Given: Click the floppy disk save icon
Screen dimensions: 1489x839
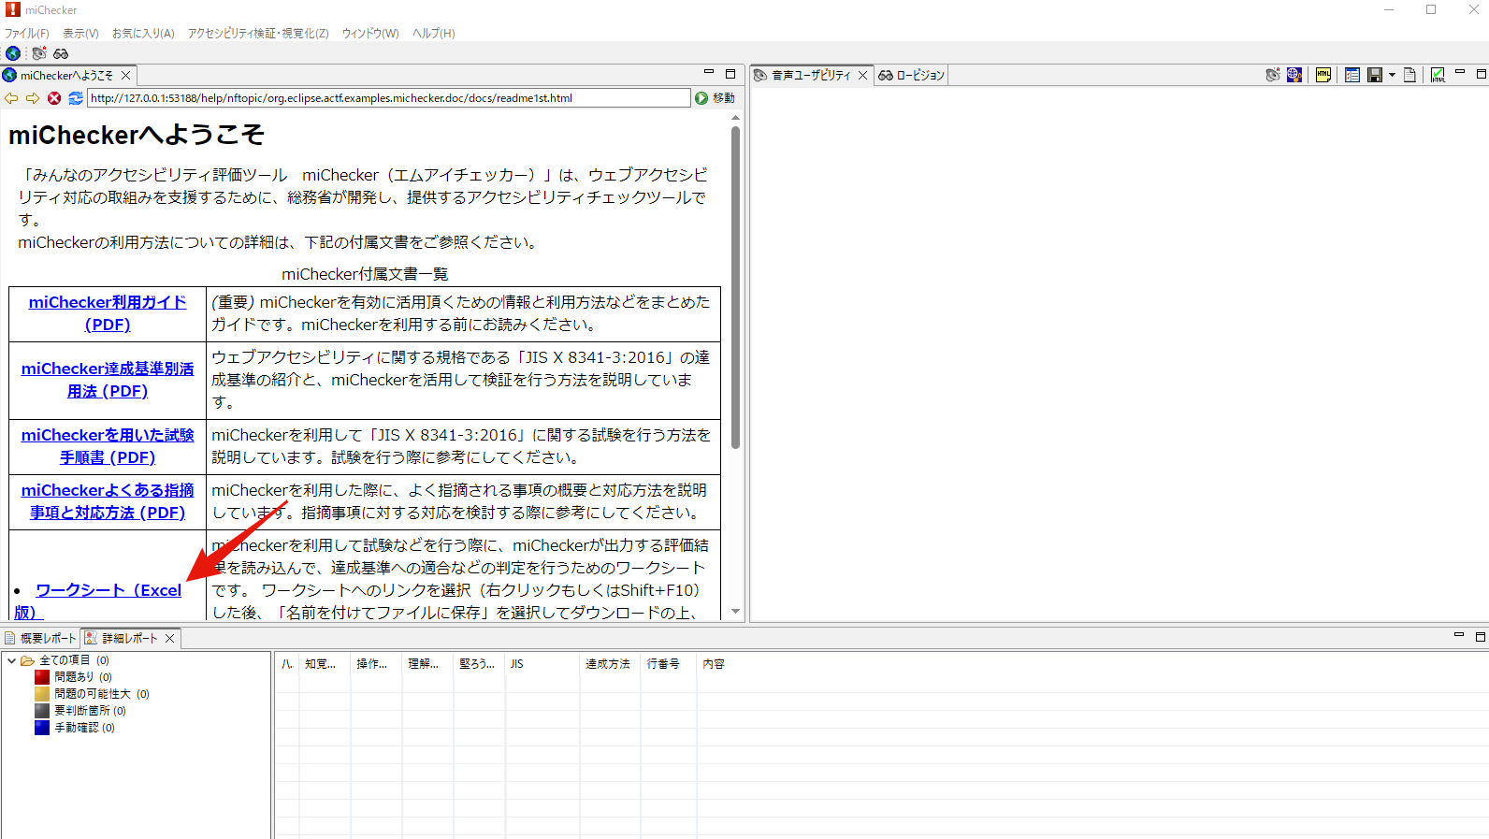Looking at the screenshot, I should (x=1375, y=75).
